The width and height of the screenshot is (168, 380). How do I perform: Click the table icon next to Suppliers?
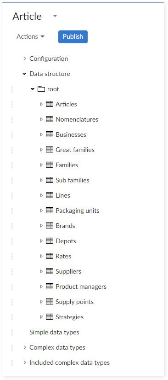[x=50, y=271]
